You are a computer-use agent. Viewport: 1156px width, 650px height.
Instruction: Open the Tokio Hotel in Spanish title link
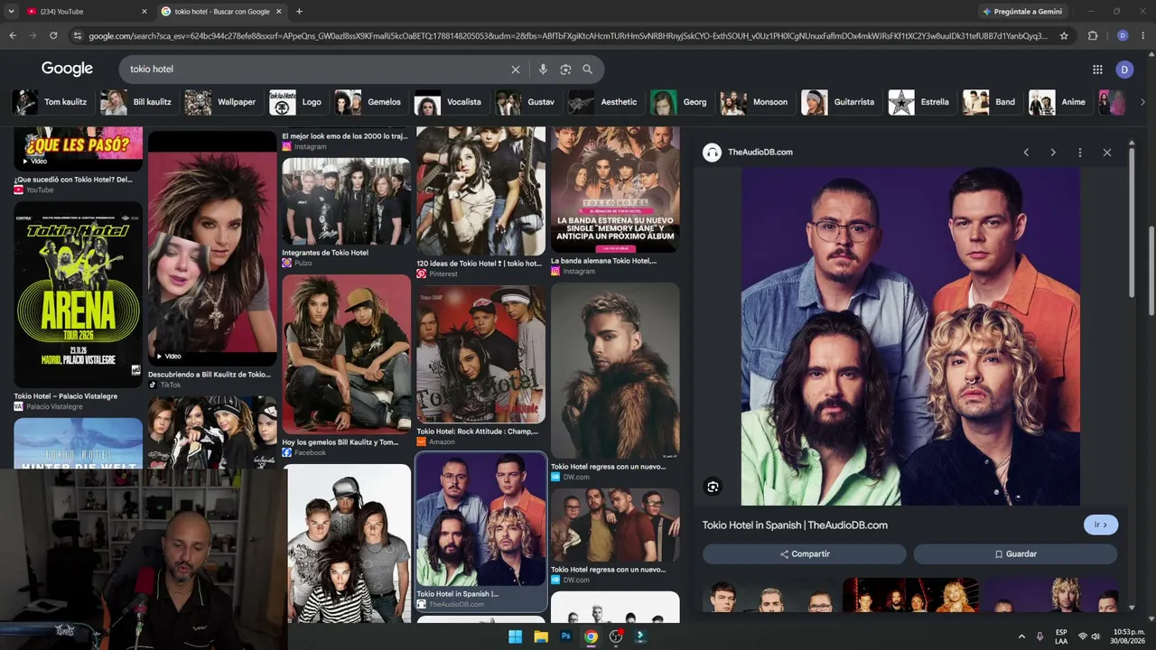click(x=795, y=525)
